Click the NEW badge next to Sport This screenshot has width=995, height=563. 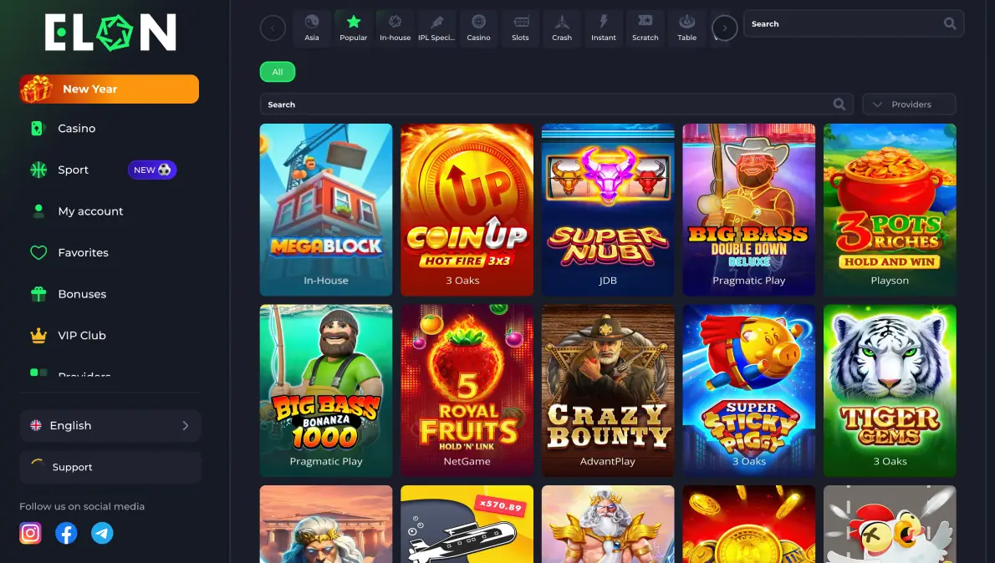[152, 170]
